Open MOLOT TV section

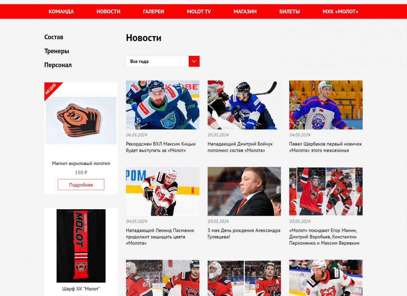point(199,12)
